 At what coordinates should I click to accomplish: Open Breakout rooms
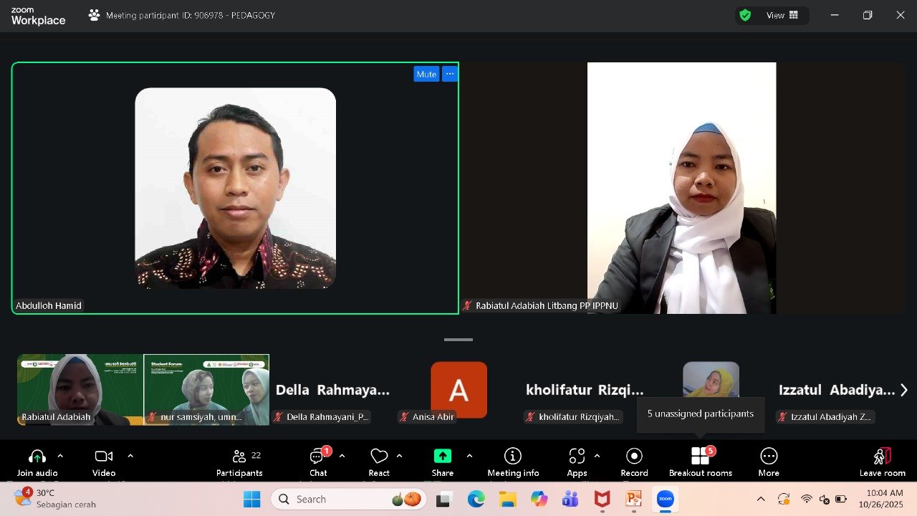[x=700, y=462]
